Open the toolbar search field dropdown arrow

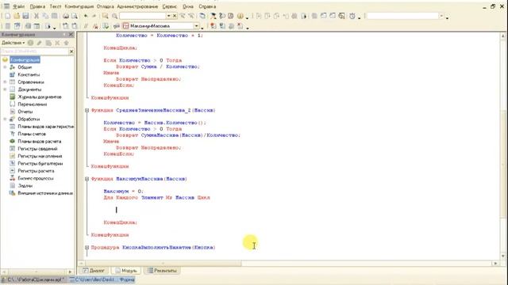tap(168, 16)
